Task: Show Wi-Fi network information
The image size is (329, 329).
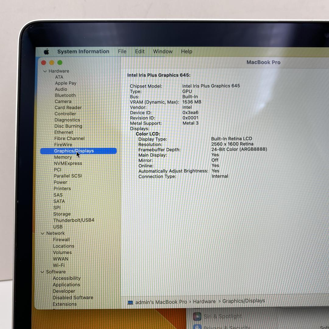Action: click(x=59, y=265)
